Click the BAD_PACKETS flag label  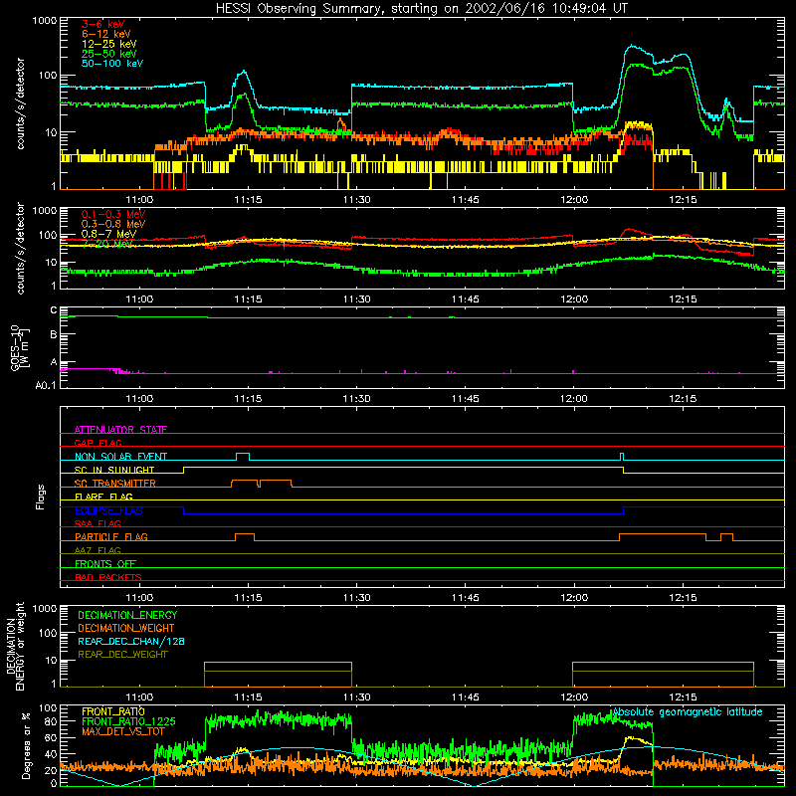click(x=108, y=577)
